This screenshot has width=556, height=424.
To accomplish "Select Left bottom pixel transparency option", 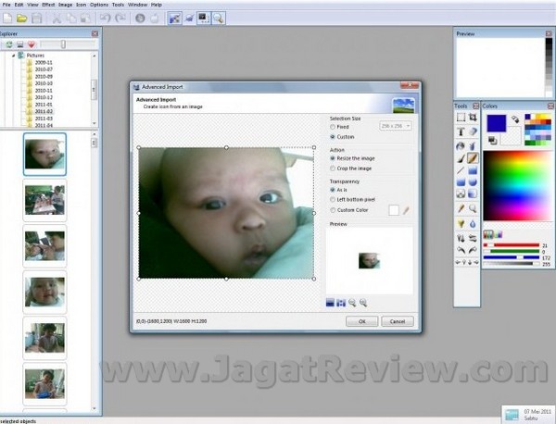I will click(334, 200).
